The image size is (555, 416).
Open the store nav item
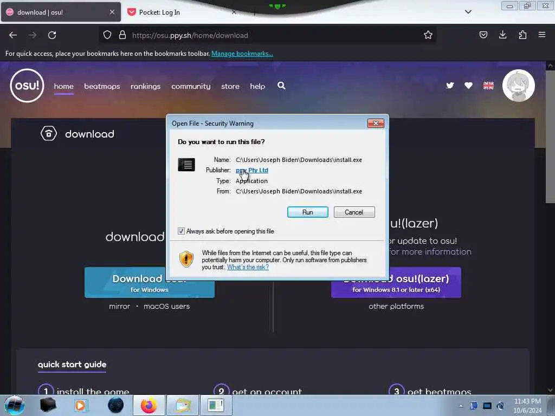(x=230, y=86)
